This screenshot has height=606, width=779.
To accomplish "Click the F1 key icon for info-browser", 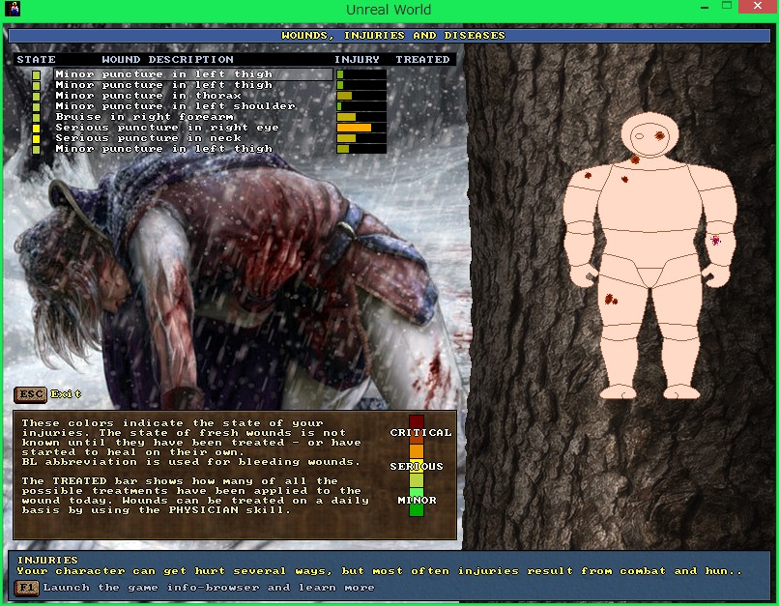I will point(27,588).
